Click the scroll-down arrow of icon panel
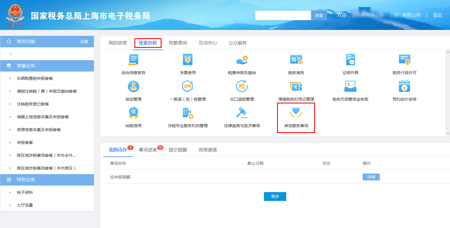Image resolution: width=450 pixels, height=228 pixels. coord(448,134)
